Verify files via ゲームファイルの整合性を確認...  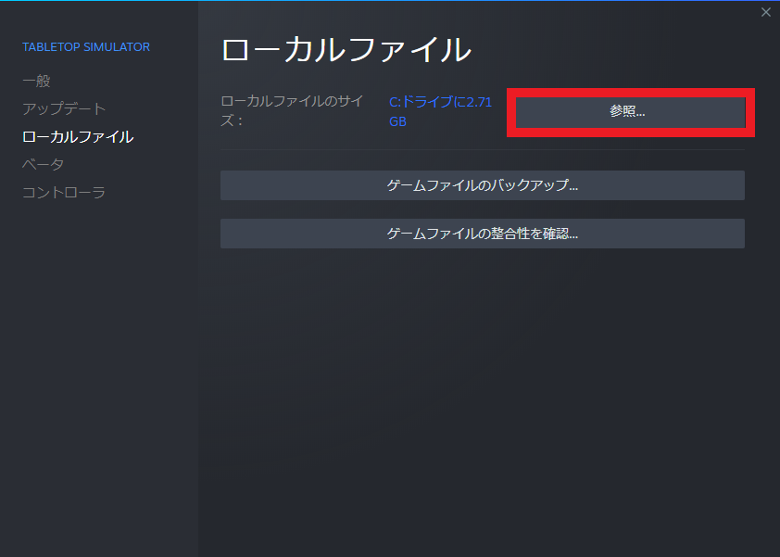482,234
